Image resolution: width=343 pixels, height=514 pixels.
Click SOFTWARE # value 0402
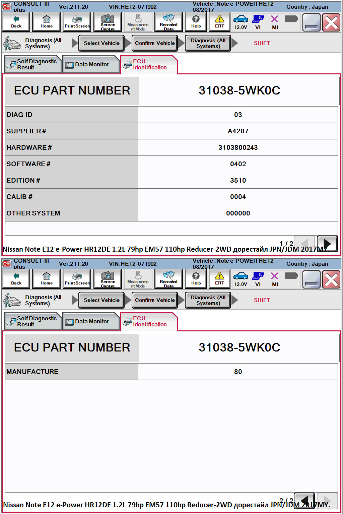238,164
